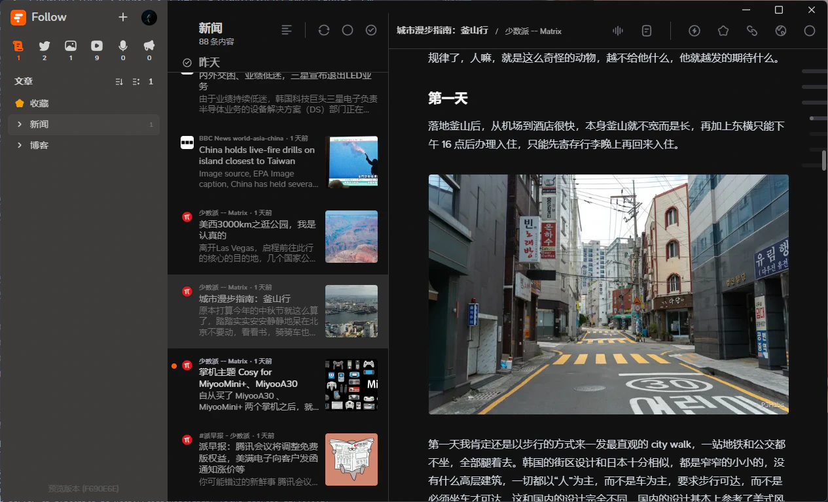The height and width of the screenshot is (502, 828).
Task: Switch to the Social Media (Twitter) view
Action: [45, 46]
